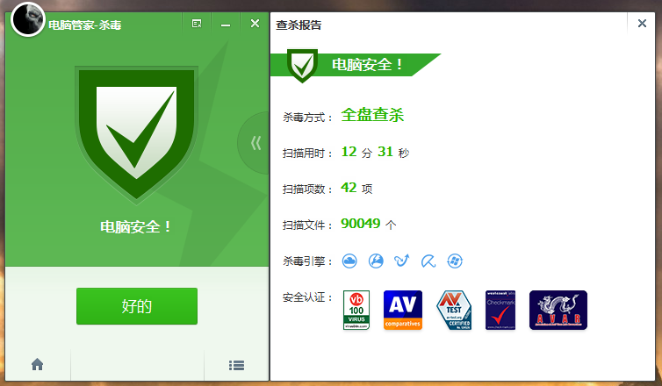Select the cloud antivirus engine icon
662x386 pixels.
point(349,261)
